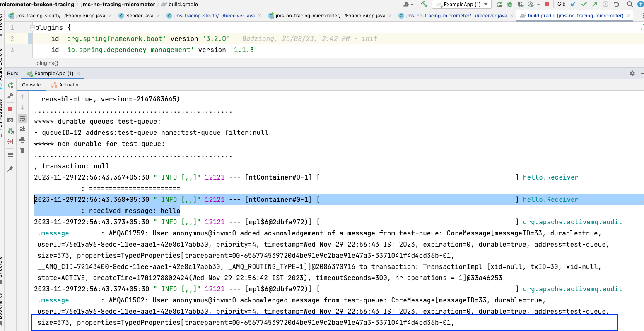Viewport: 644px width, 331px height.
Task: Click version '3.2.0' code on line 2
Action: click(x=200, y=38)
